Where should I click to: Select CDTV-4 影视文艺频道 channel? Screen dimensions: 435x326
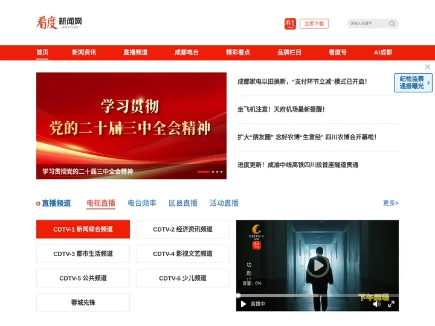click(x=182, y=254)
